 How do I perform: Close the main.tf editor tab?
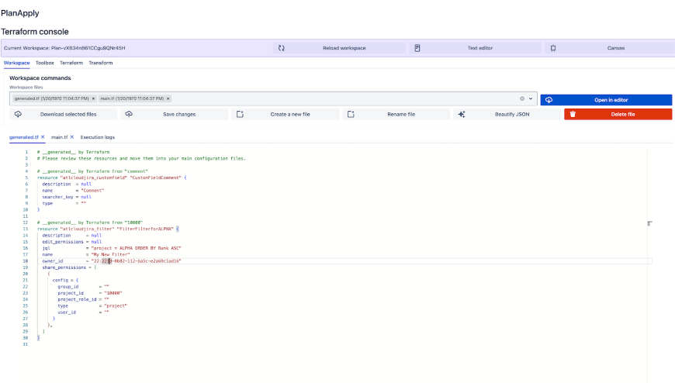coord(72,136)
